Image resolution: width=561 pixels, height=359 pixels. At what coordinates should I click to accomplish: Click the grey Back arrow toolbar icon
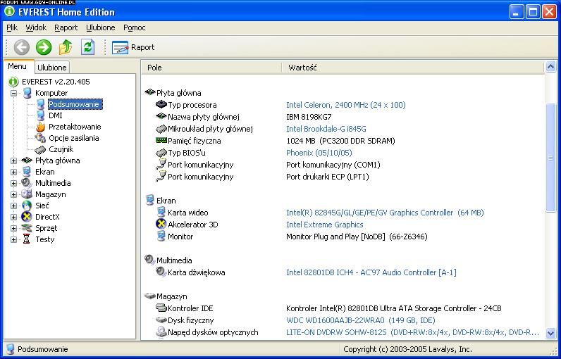click(x=22, y=47)
